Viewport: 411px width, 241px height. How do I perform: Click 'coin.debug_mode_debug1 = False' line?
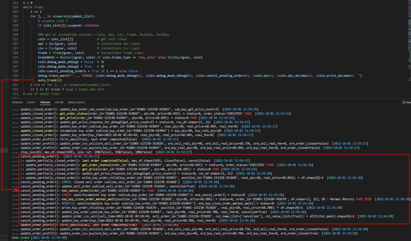pos(66,62)
